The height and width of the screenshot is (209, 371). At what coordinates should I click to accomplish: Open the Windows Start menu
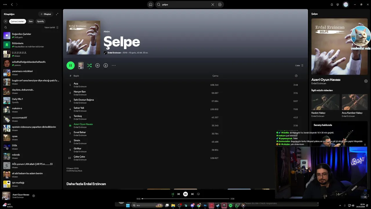point(128,206)
